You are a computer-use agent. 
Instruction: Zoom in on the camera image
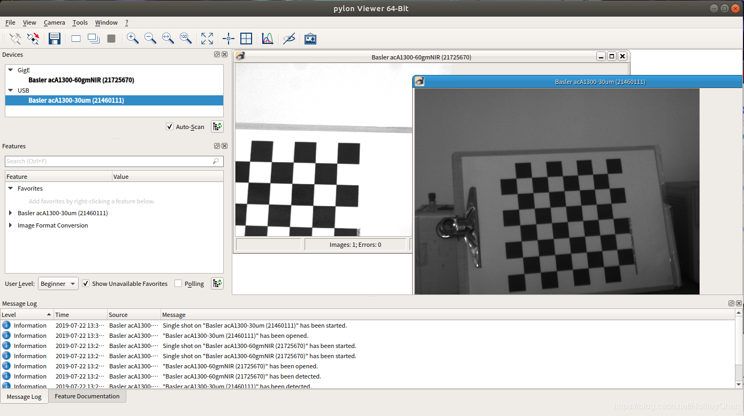click(x=133, y=39)
